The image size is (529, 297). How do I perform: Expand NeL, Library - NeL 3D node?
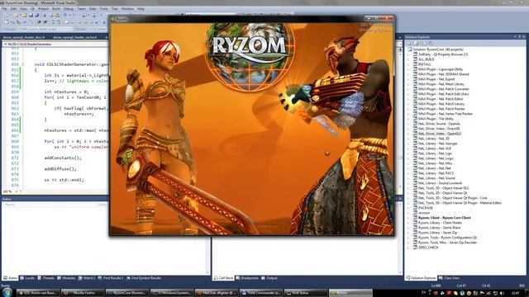point(407,139)
